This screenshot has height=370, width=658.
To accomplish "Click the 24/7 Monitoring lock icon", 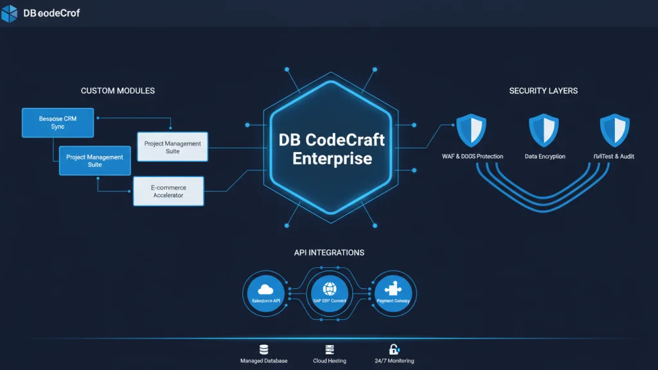I will (394, 349).
